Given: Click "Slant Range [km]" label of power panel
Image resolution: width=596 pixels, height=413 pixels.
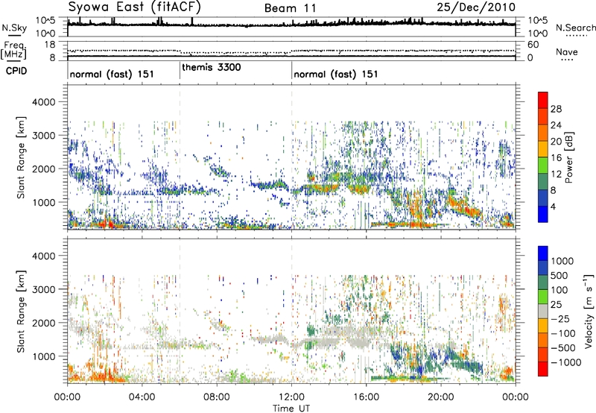Looking at the screenshot, I should click(x=22, y=157).
